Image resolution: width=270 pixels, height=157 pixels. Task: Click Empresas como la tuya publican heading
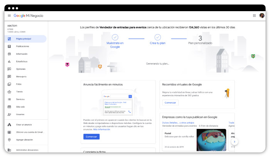pyautogui.click(x=190, y=117)
